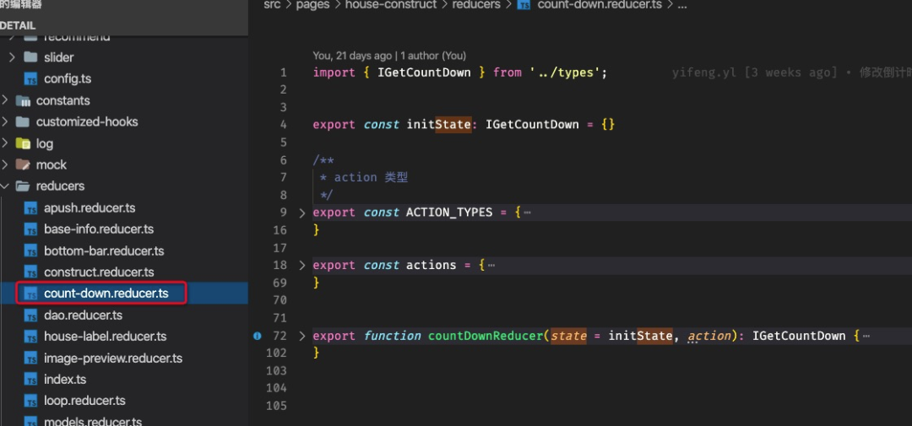
Task: Click the src breadcrumb segment
Action: pyautogui.click(x=272, y=5)
